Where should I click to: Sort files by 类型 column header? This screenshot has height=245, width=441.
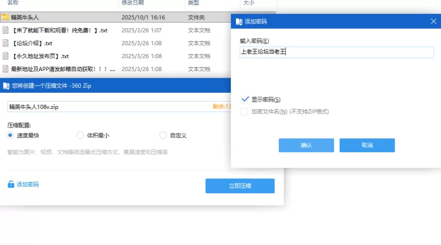click(193, 3)
